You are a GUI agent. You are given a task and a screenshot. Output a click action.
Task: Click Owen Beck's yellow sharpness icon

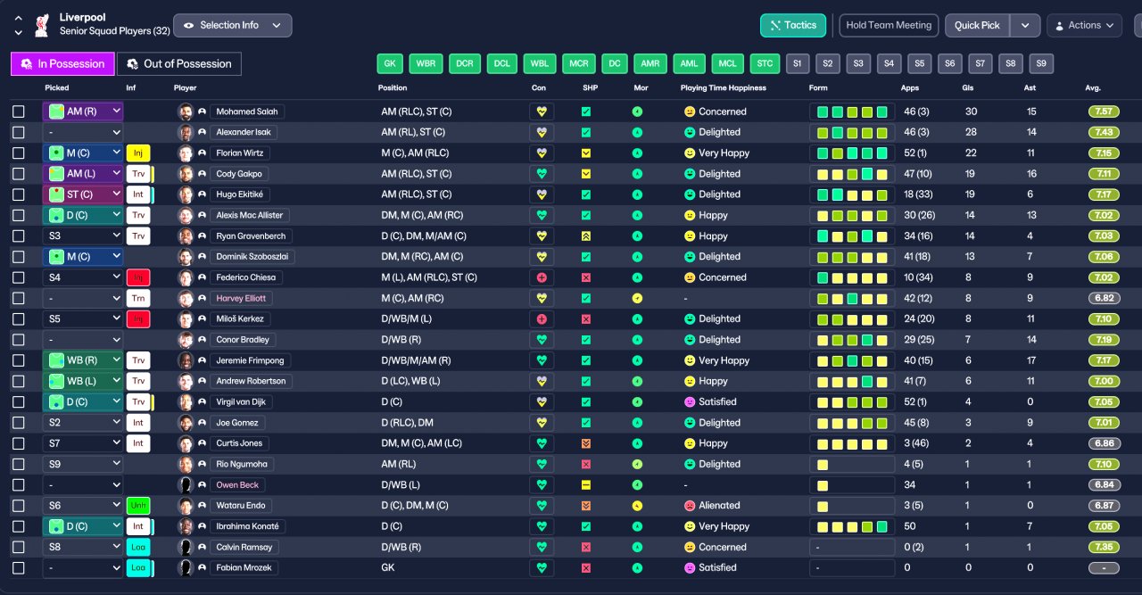click(x=586, y=484)
